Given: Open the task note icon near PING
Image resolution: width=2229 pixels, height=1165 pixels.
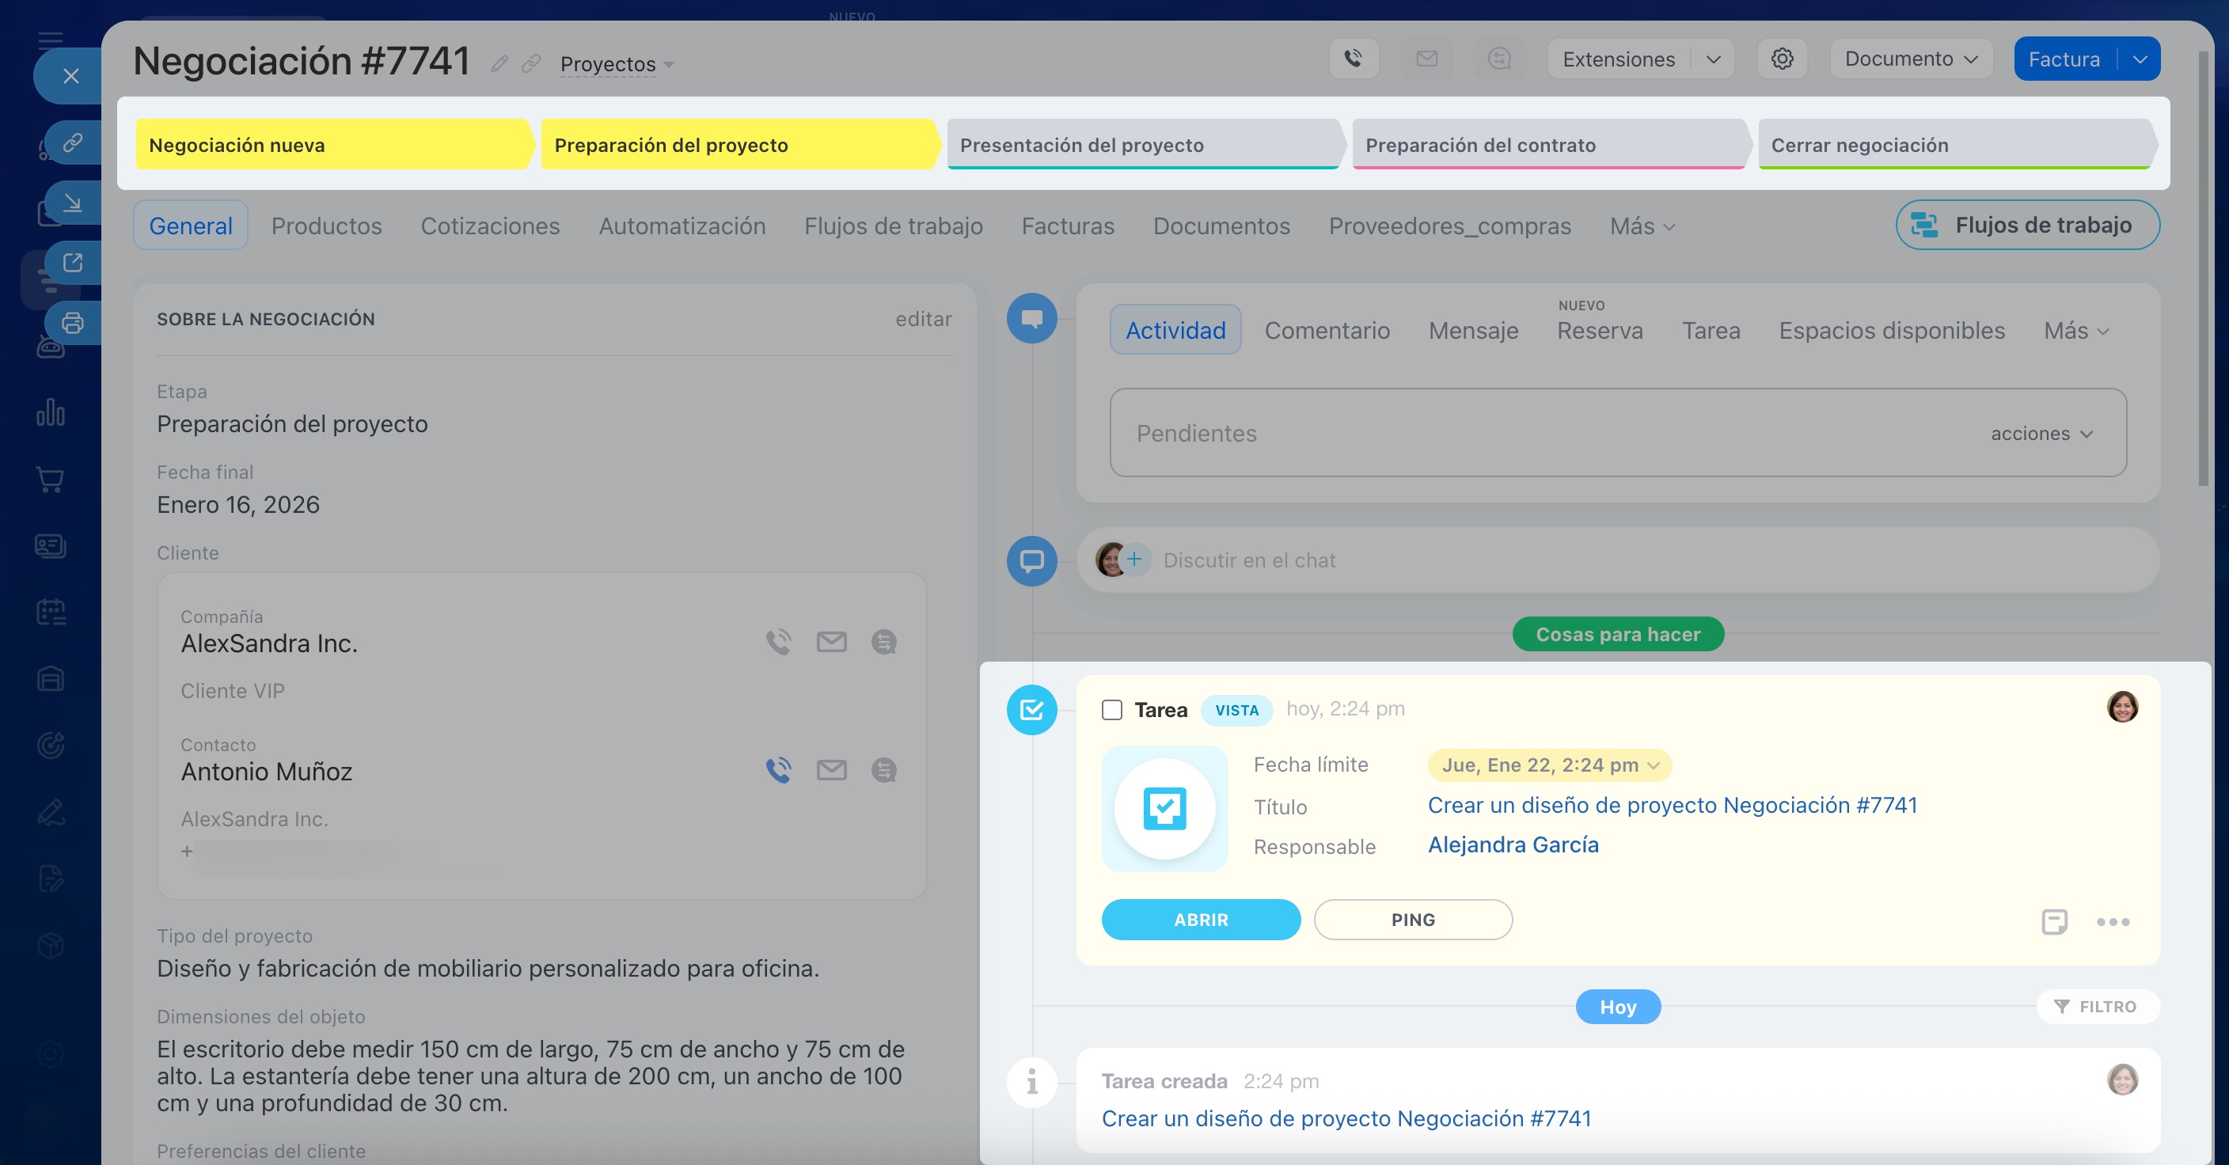Looking at the screenshot, I should [x=2054, y=921].
